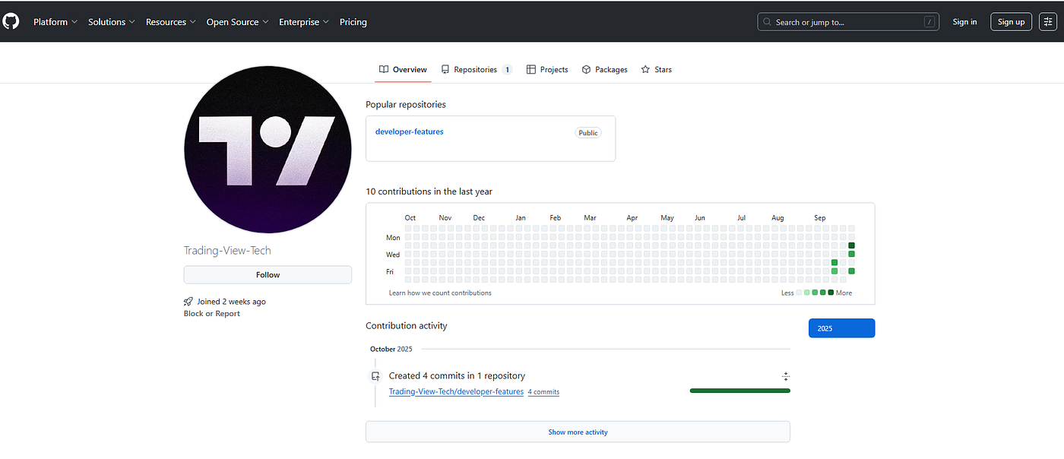
Task: Click the Popular repositories heading
Action: tap(406, 104)
